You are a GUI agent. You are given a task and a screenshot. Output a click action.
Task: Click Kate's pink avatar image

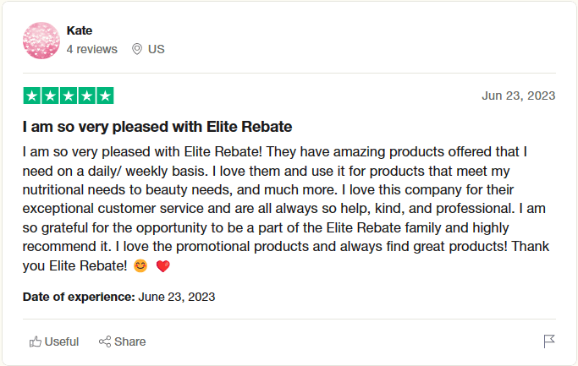[x=41, y=41]
